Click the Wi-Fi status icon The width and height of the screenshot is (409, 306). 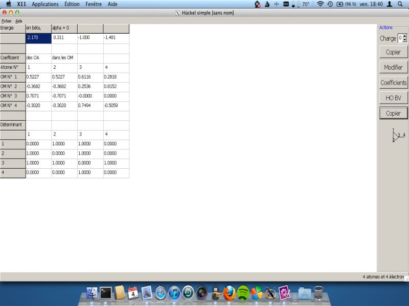point(321,4)
